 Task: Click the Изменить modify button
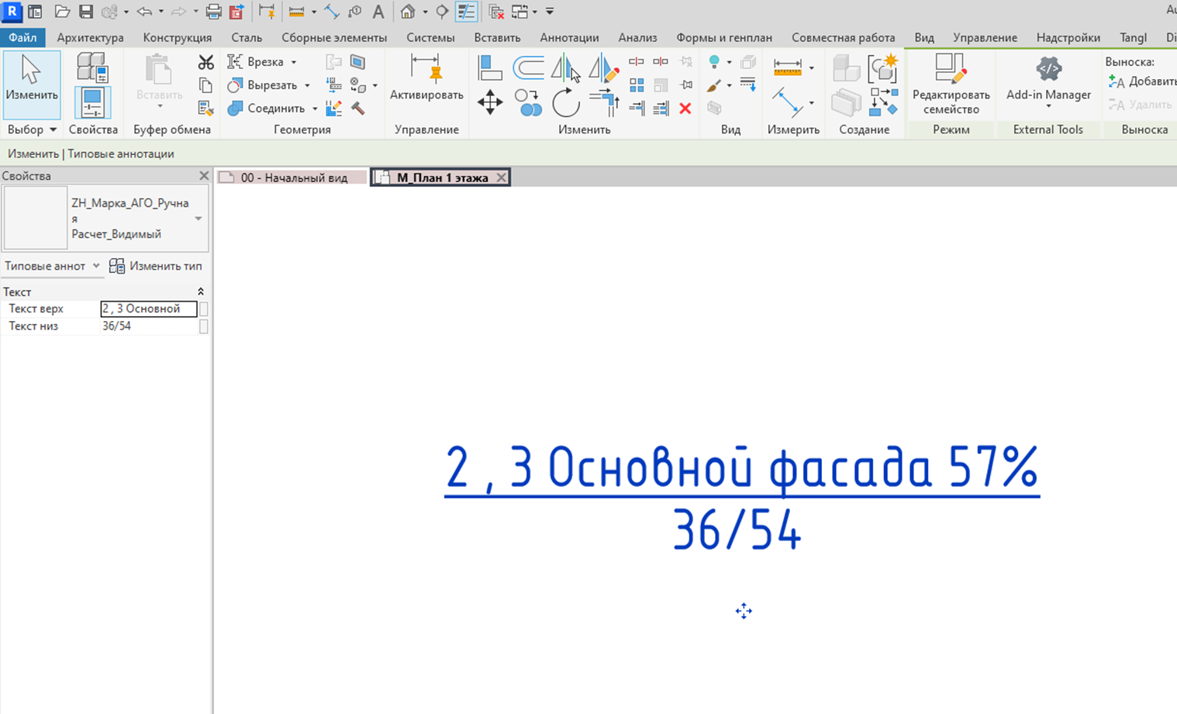coord(32,85)
